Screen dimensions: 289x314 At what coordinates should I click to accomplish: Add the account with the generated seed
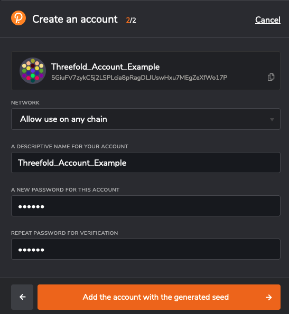point(159,297)
